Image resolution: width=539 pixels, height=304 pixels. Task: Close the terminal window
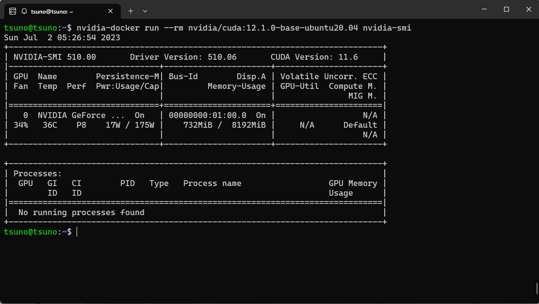528,9
